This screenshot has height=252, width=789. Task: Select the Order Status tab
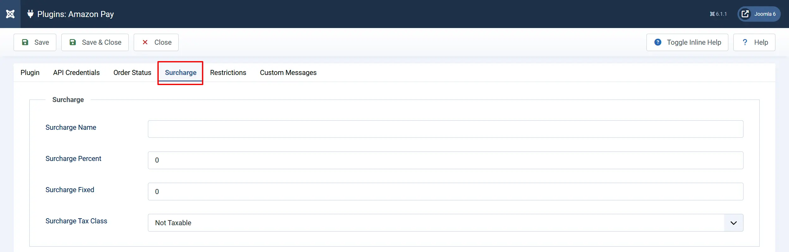click(x=132, y=72)
